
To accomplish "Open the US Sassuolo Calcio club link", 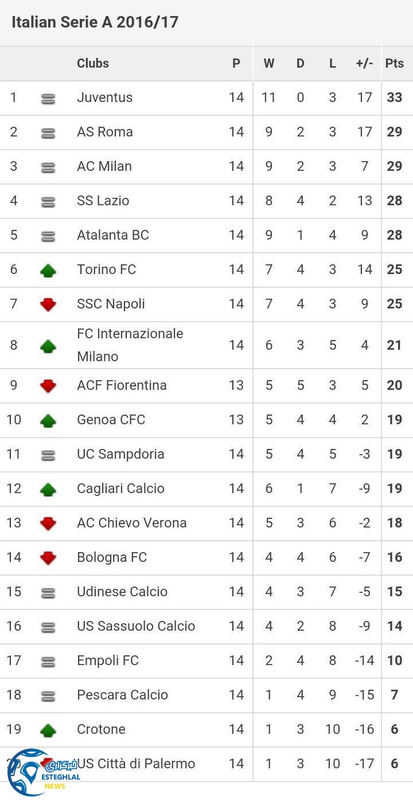I will point(136,626).
